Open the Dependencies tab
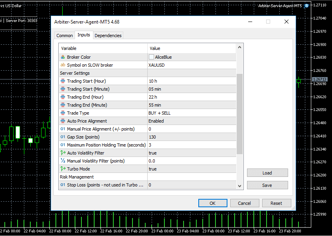 [108, 36]
